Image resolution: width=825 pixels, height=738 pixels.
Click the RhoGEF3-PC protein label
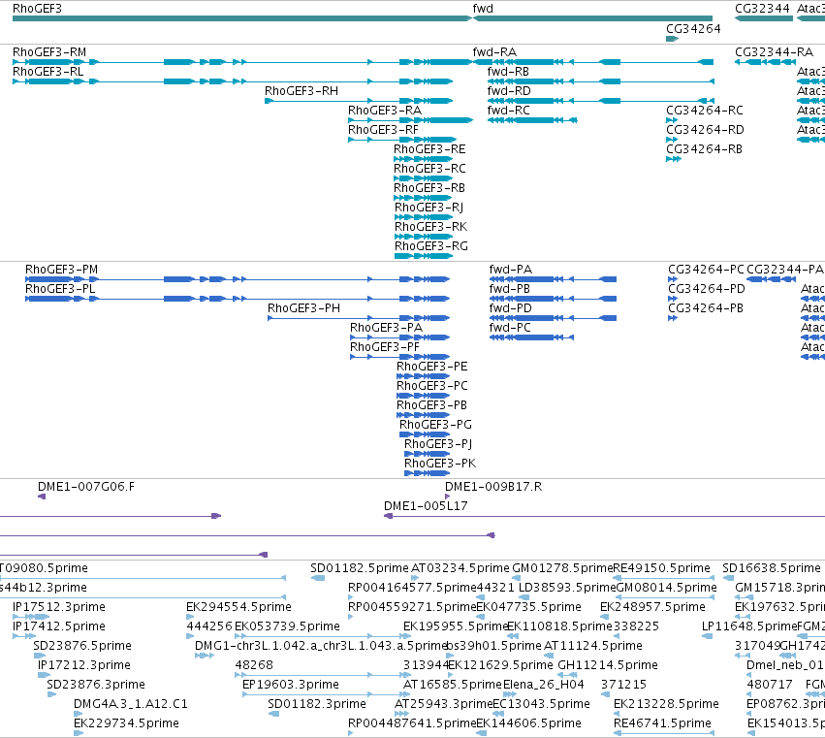pyautogui.click(x=432, y=386)
